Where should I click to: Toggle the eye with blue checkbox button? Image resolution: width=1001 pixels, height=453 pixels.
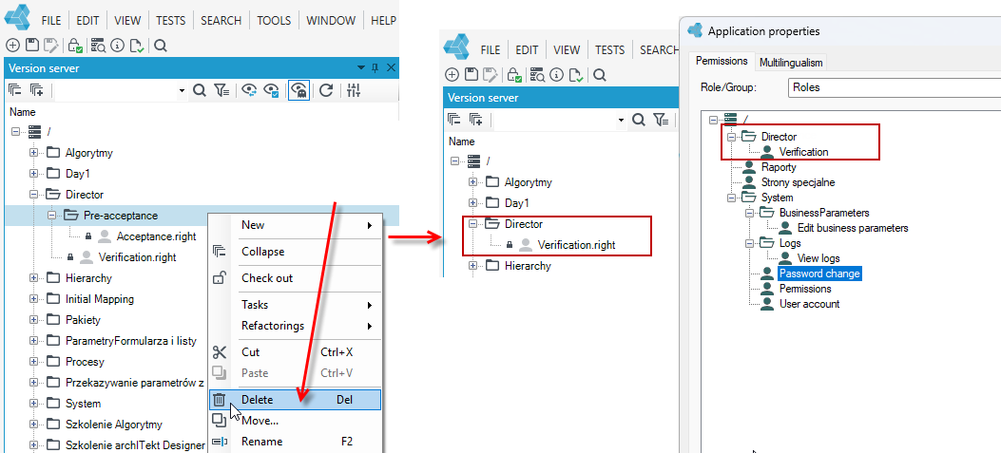(x=271, y=90)
